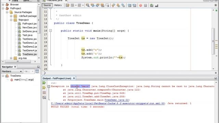This screenshot has width=219, height=123.
Task: Select the Navigator tab
Action: (x=7, y=67)
